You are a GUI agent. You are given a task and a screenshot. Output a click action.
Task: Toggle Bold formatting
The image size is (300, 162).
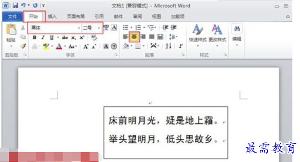pyautogui.click(x=34, y=38)
